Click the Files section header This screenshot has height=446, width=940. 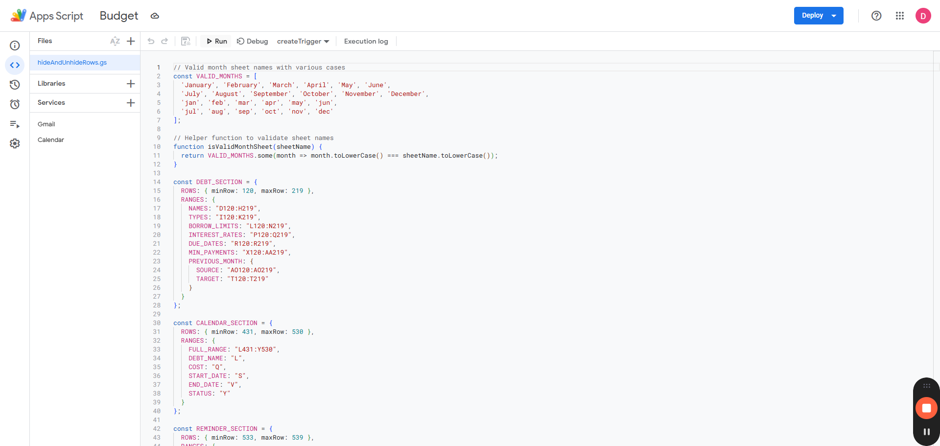[45, 41]
